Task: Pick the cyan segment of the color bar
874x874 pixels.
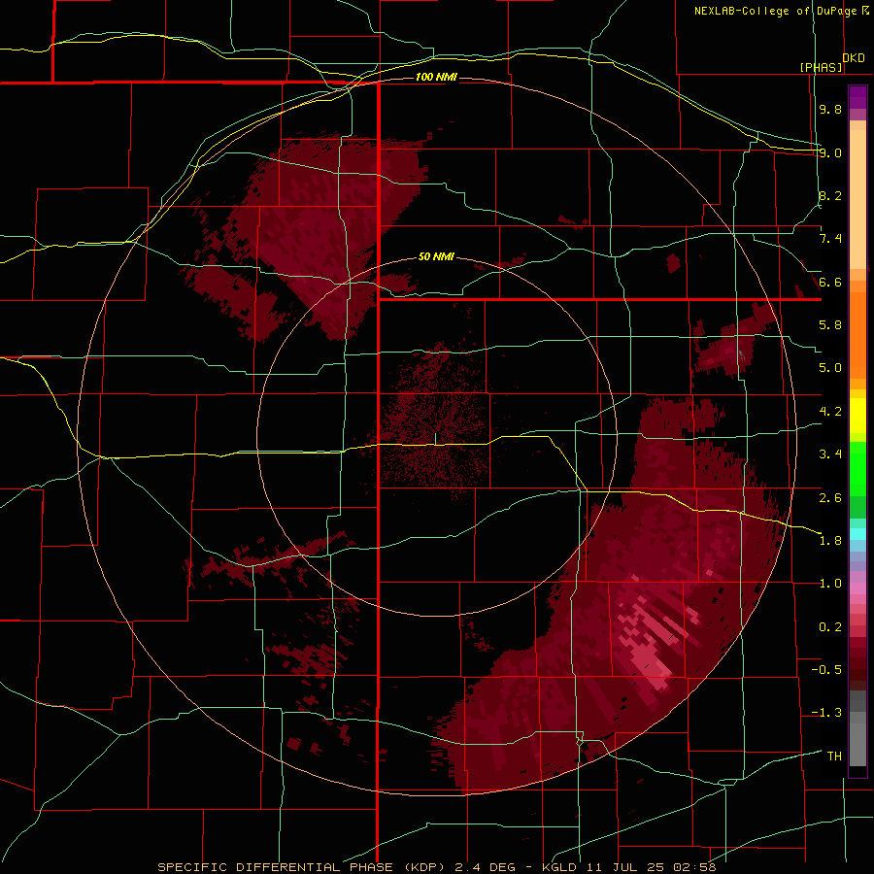Action: click(x=857, y=534)
